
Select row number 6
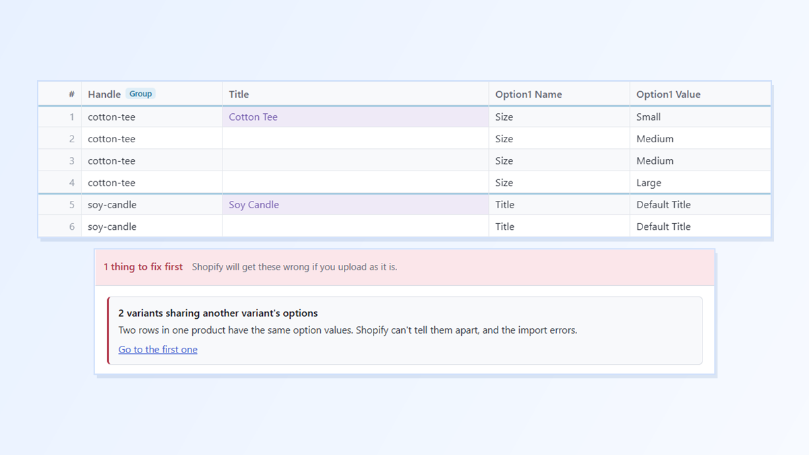point(60,226)
